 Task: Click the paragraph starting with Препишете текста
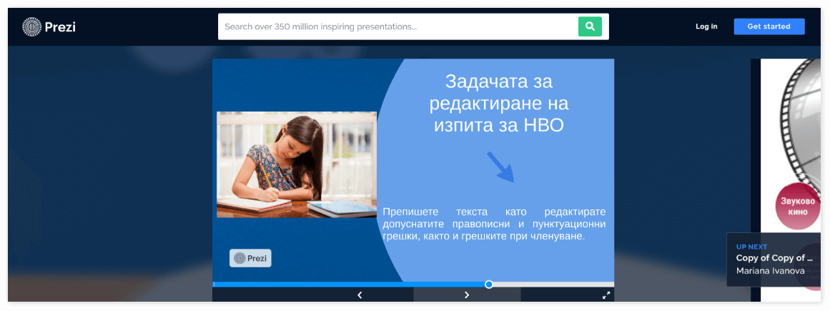click(x=494, y=224)
